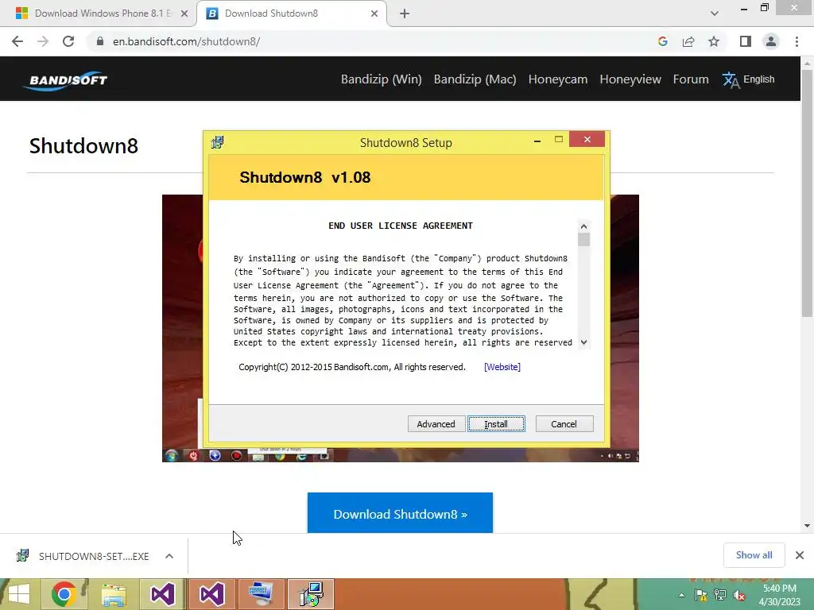The width and height of the screenshot is (814, 610).
Task: Close the Download Windows Phone 8.1 tab
Action: pyautogui.click(x=184, y=14)
